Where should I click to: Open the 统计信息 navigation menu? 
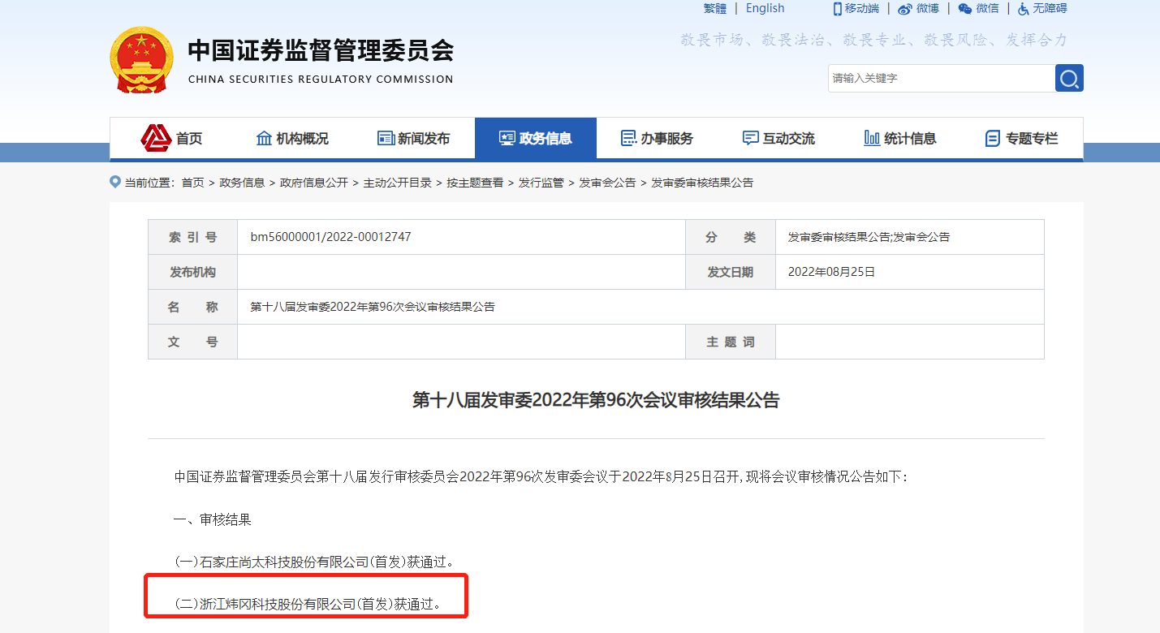pyautogui.click(x=910, y=139)
